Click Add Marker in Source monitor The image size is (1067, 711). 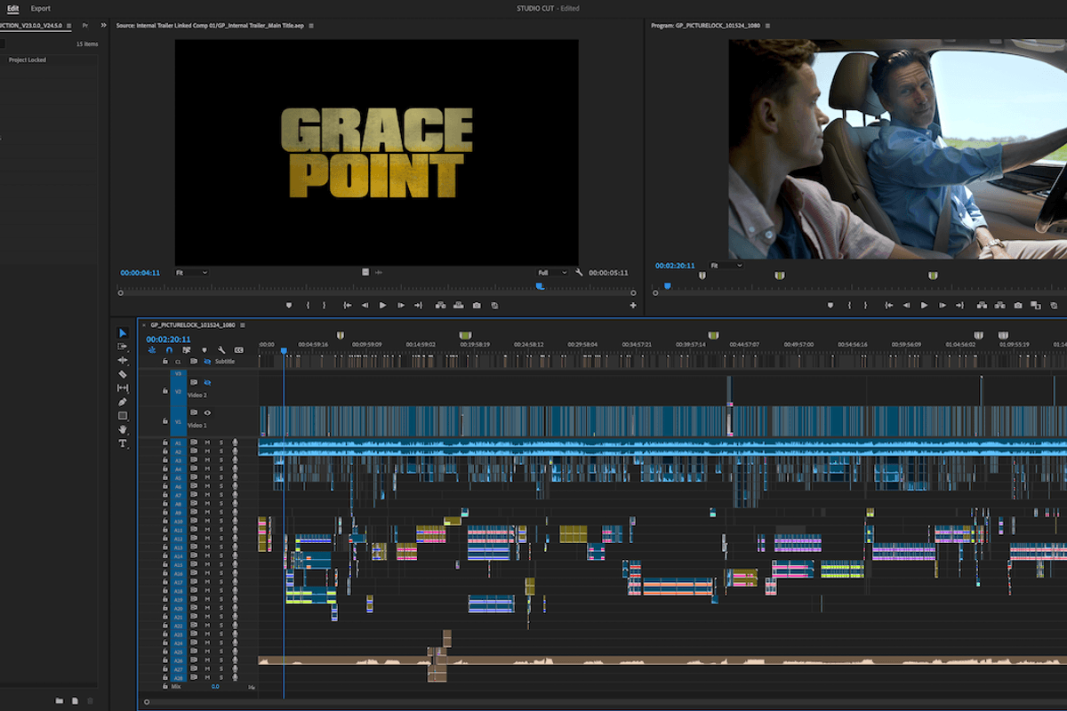[x=289, y=305]
